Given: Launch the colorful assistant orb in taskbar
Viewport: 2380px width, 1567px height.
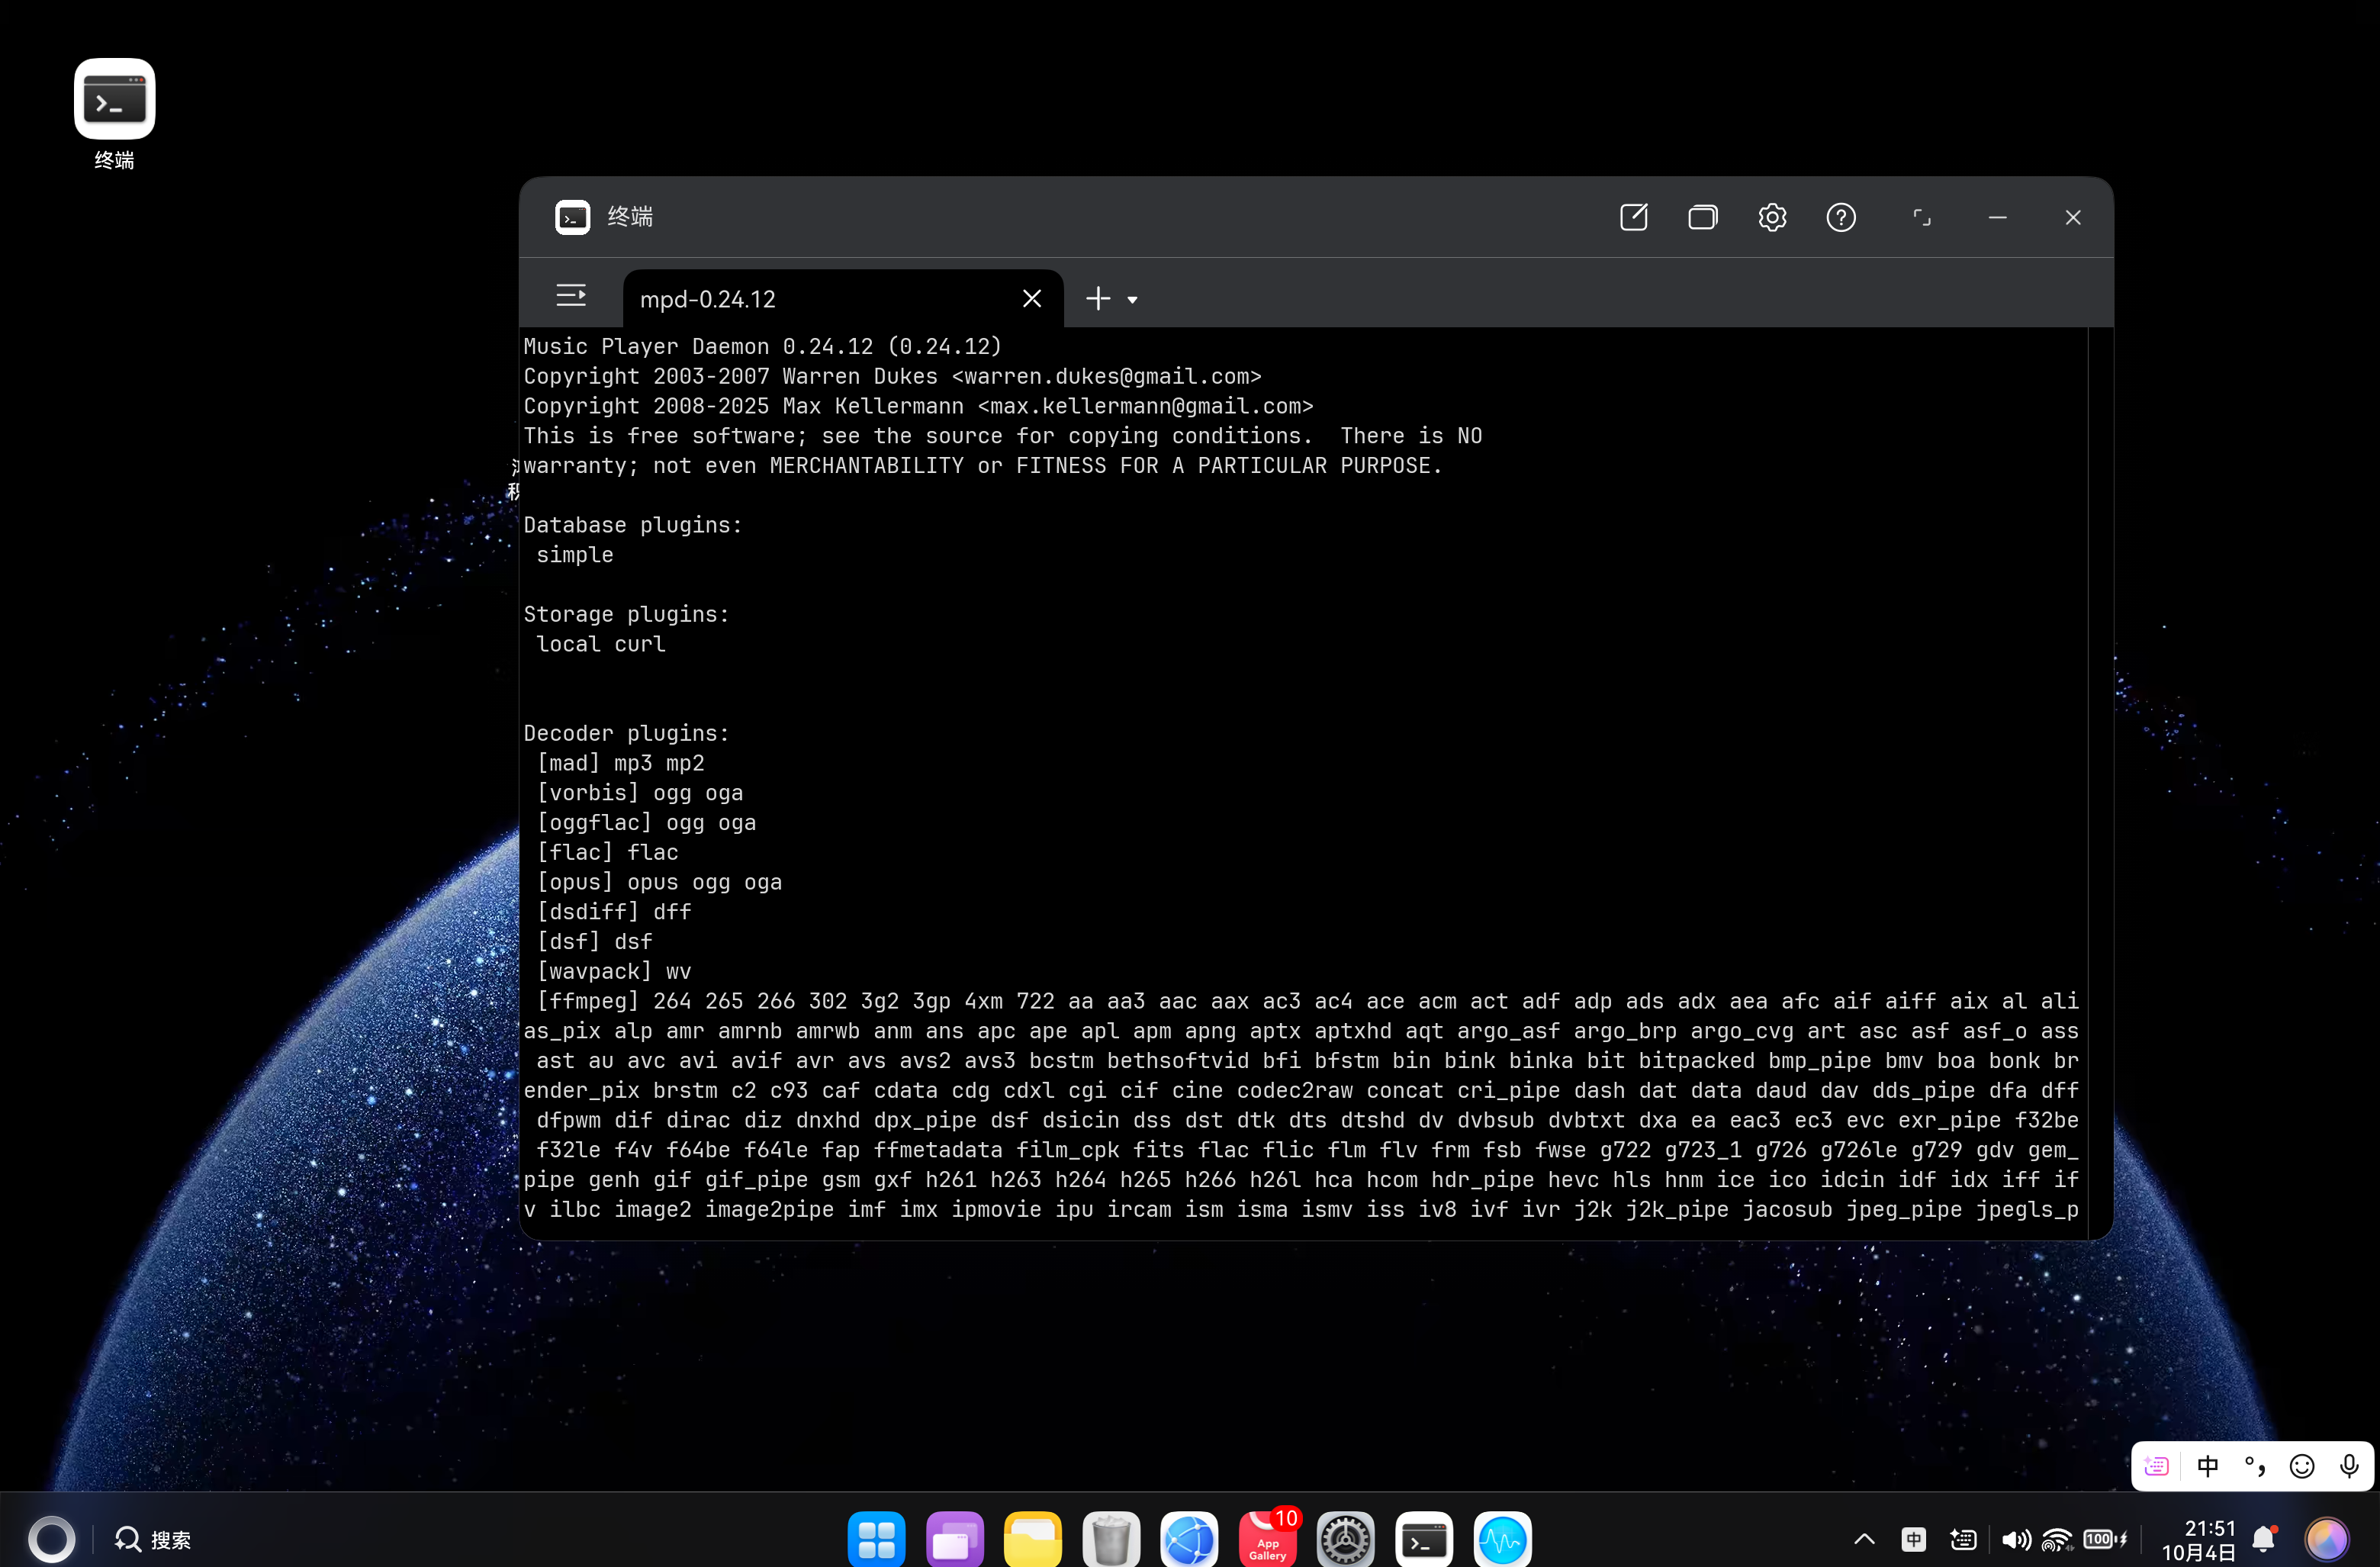Looking at the screenshot, I should pyautogui.click(x=2326, y=1539).
